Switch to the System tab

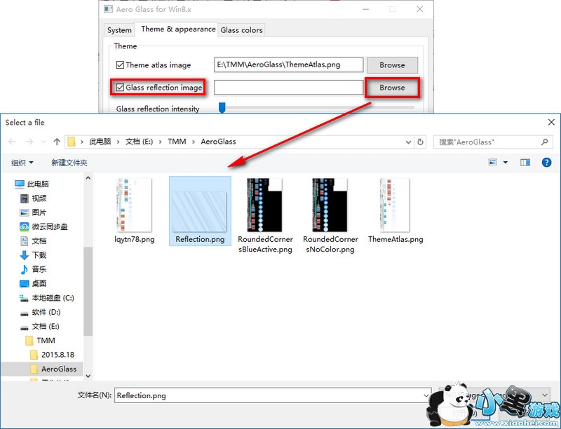[x=119, y=30]
